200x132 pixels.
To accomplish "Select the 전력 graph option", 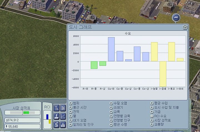I will click(74, 112).
